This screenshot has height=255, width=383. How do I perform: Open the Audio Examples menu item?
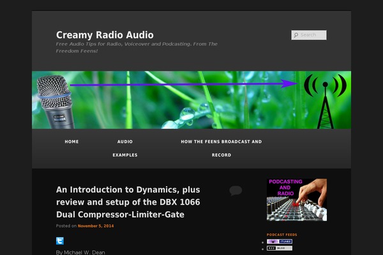(x=125, y=148)
